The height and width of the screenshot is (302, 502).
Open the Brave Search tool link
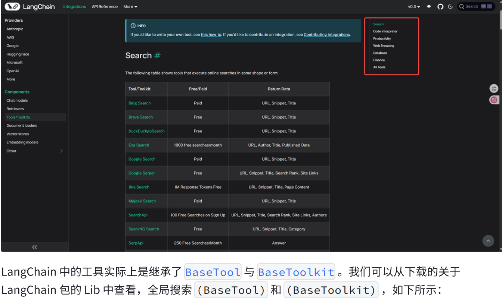tap(140, 117)
